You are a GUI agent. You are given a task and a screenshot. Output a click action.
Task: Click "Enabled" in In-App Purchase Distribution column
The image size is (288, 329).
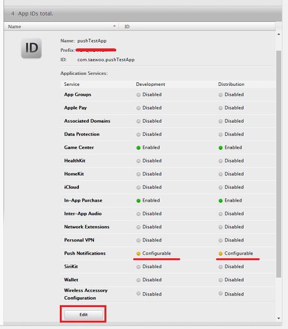233,201
